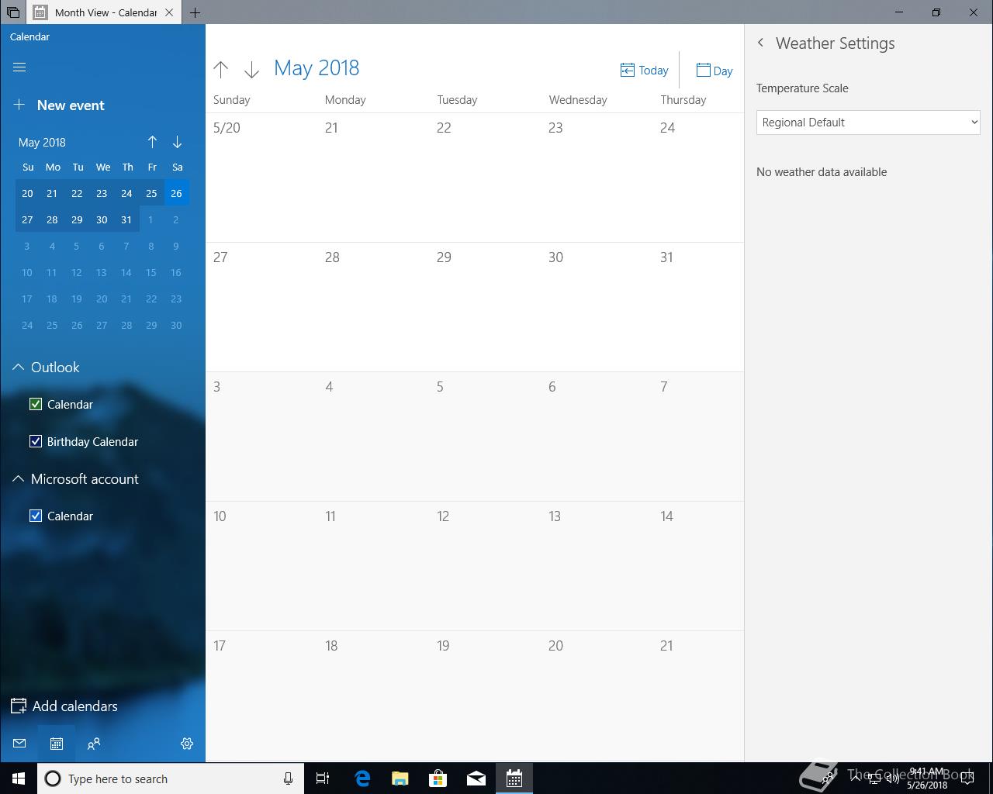This screenshot has height=794, width=993.
Task: Open Mail app from taskbar
Action: tap(476, 778)
